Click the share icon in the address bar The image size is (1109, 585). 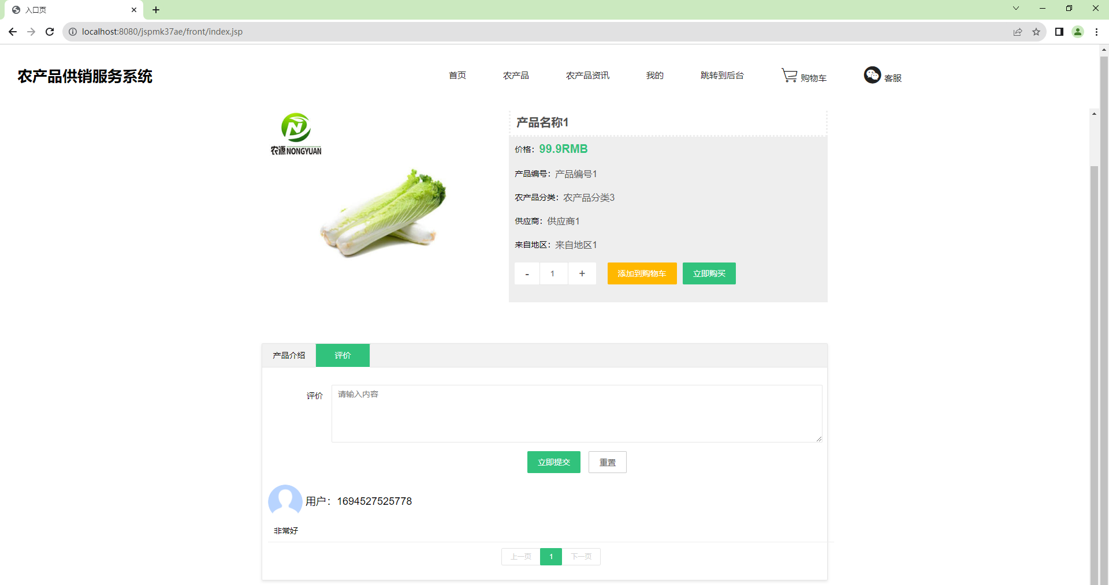pyautogui.click(x=1017, y=32)
